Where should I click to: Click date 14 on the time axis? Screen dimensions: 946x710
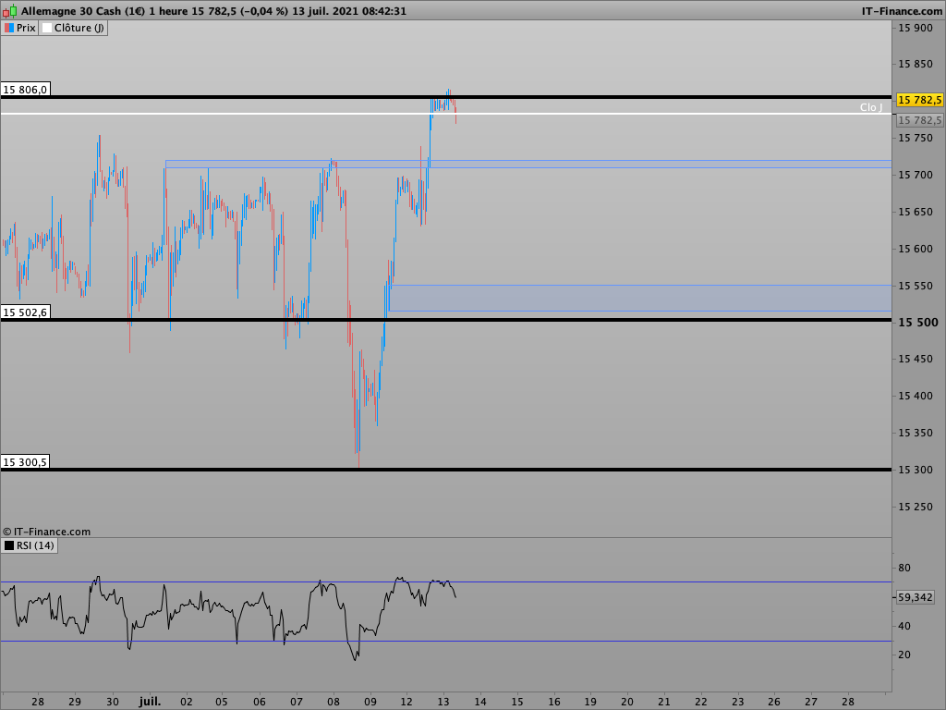480,701
